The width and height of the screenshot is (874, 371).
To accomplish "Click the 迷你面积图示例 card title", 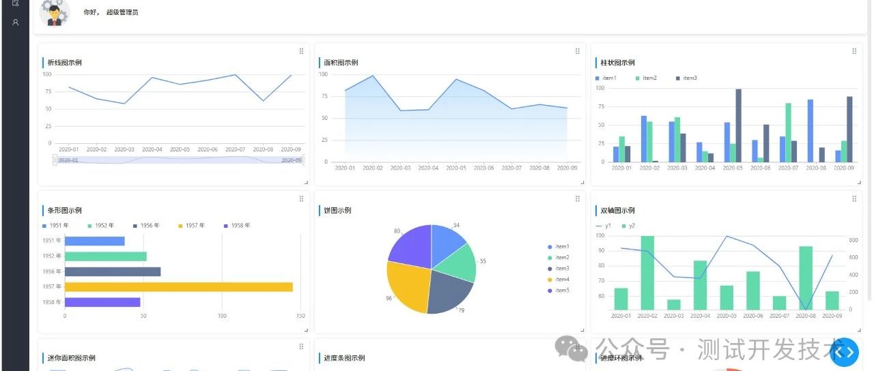I will coord(72,358).
